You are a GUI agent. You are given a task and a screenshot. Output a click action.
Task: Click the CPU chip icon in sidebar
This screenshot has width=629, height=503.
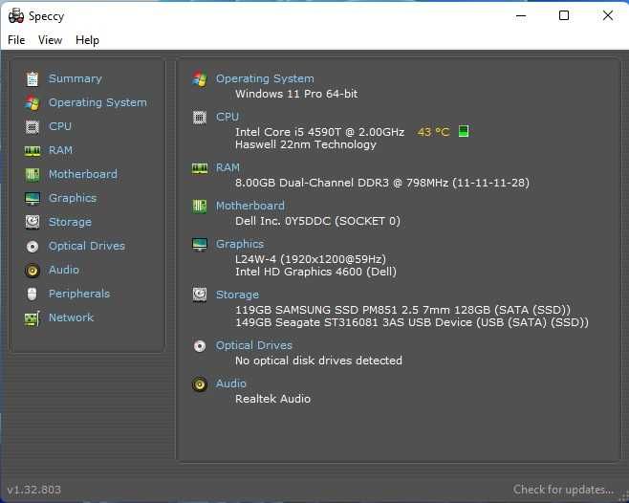pos(33,127)
